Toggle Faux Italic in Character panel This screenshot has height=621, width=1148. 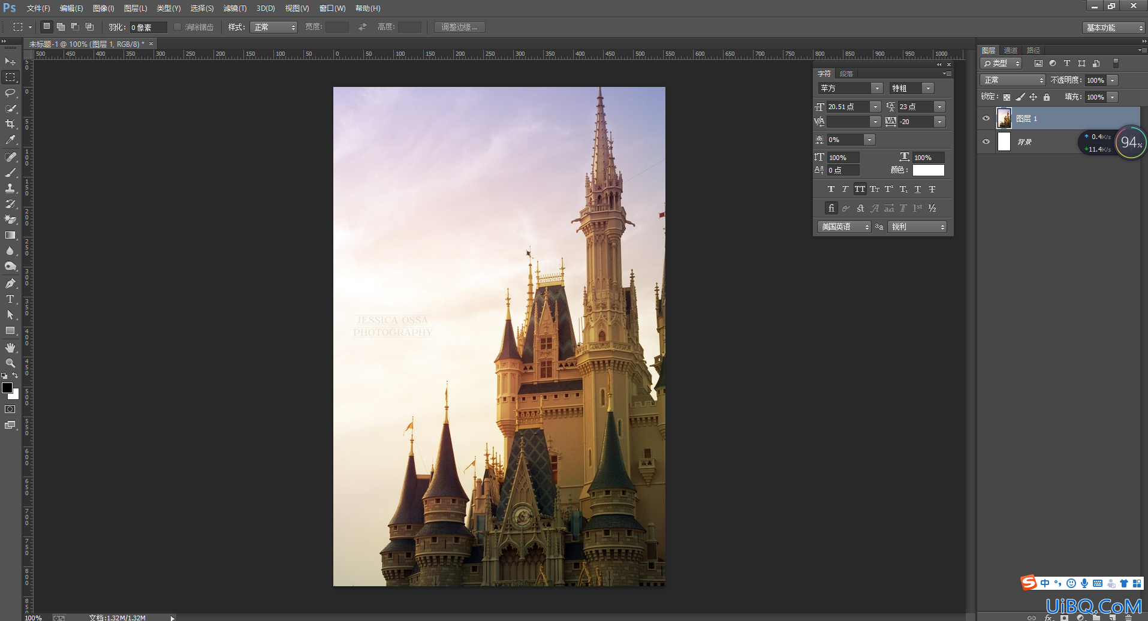845,189
